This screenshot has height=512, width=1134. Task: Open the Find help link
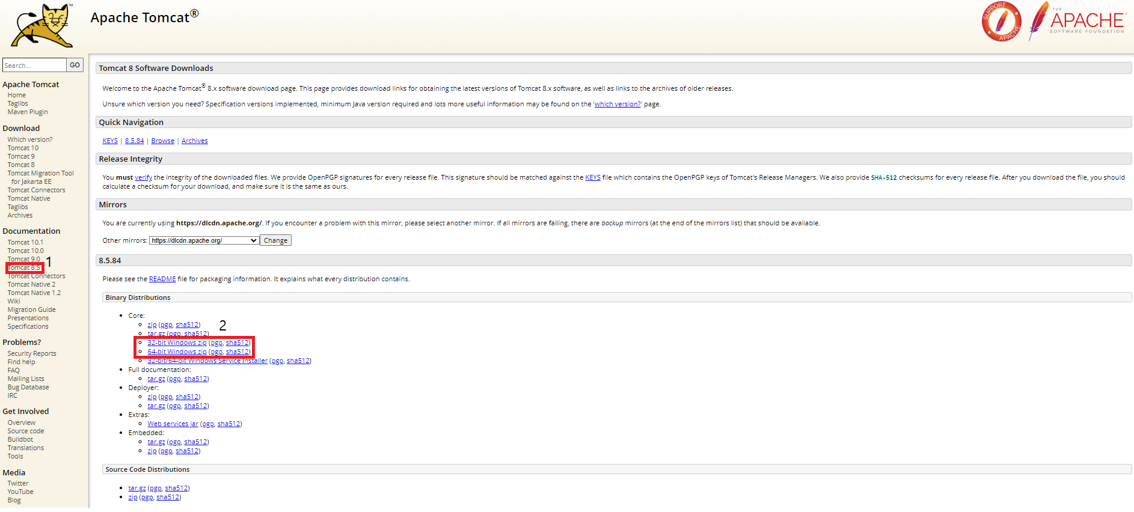tap(21, 362)
